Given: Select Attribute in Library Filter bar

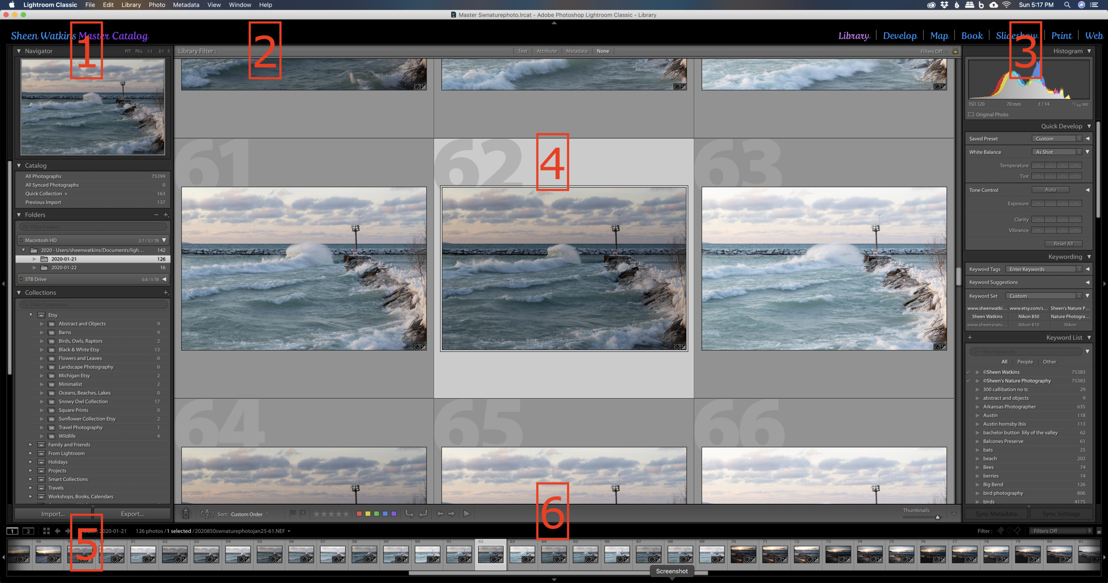Looking at the screenshot, I should (x=546, y=51).
